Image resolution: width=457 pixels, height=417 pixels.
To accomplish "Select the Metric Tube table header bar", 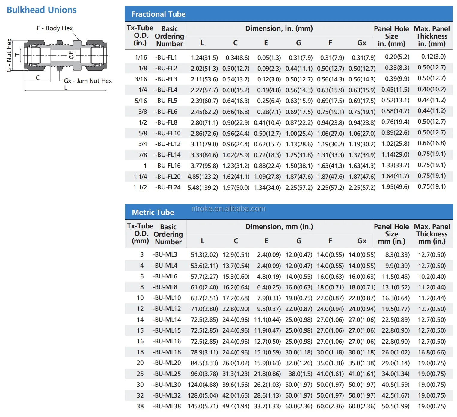I will (288, 212).
